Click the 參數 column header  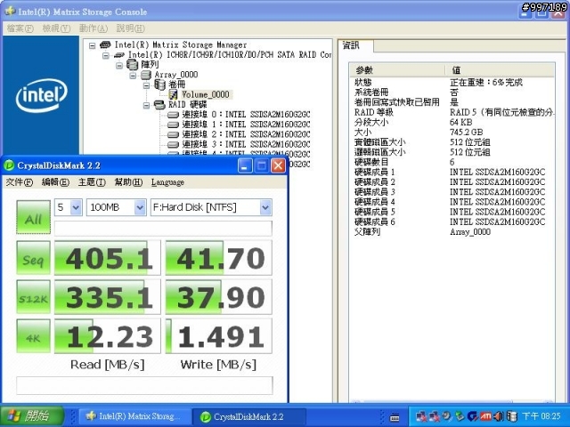click(x=397, y=70)
